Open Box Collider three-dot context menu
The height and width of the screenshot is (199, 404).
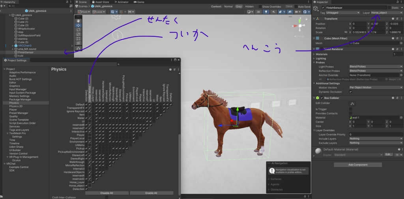[401, 98]
